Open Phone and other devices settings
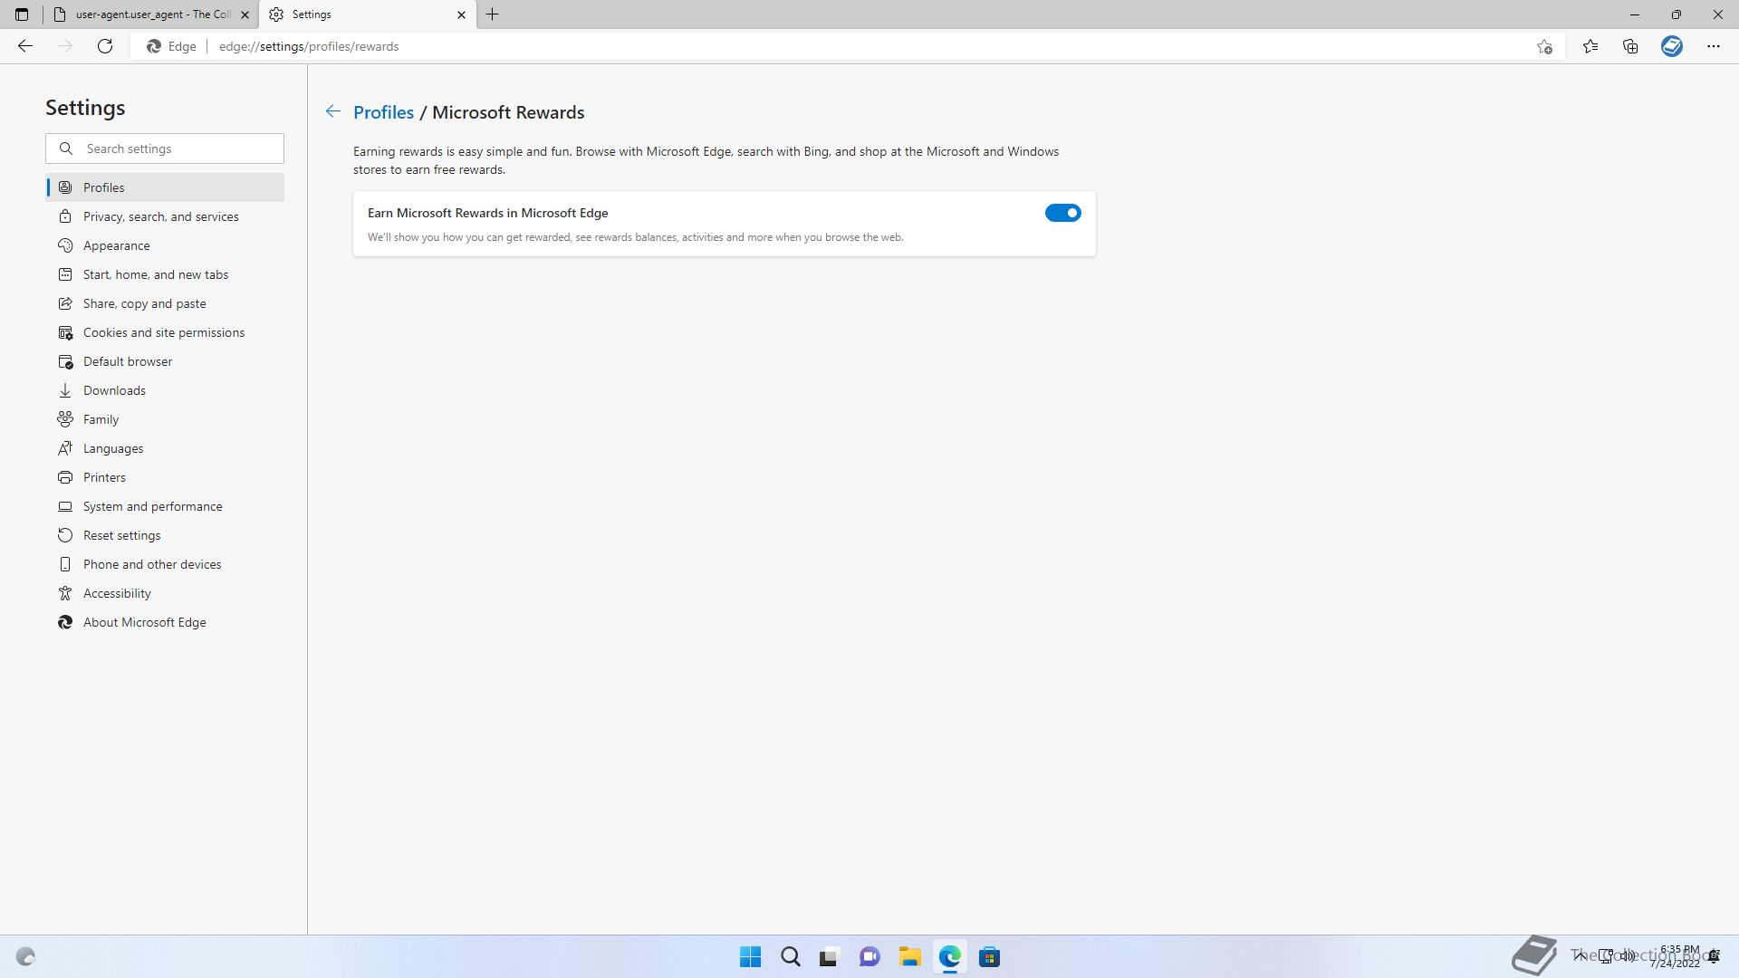1739x978 pixels. pyautogui.click(x=165, y=564)
